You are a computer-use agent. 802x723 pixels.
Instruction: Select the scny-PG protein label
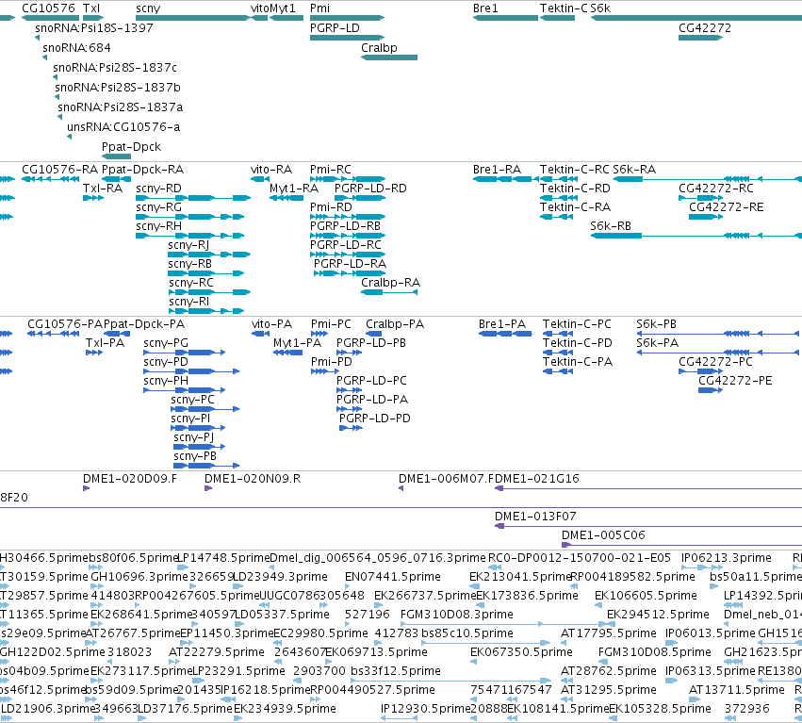[166, 343]
